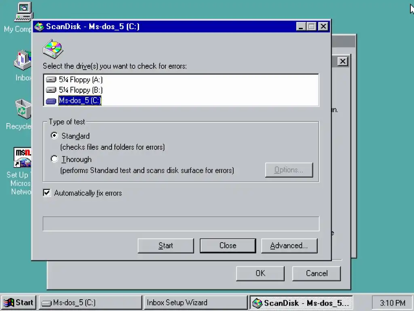Minimize the ScanDisk window

301,26
